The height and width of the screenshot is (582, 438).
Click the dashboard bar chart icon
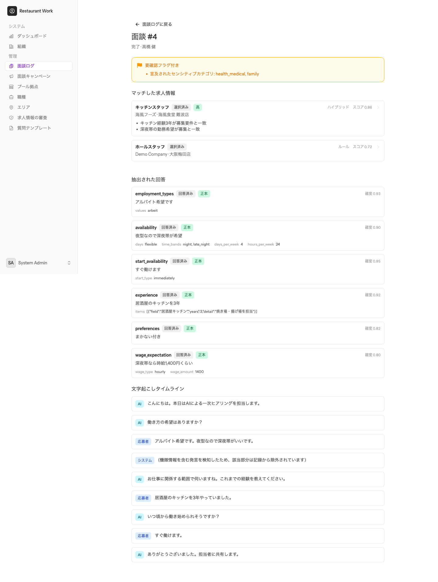[11, 36]
